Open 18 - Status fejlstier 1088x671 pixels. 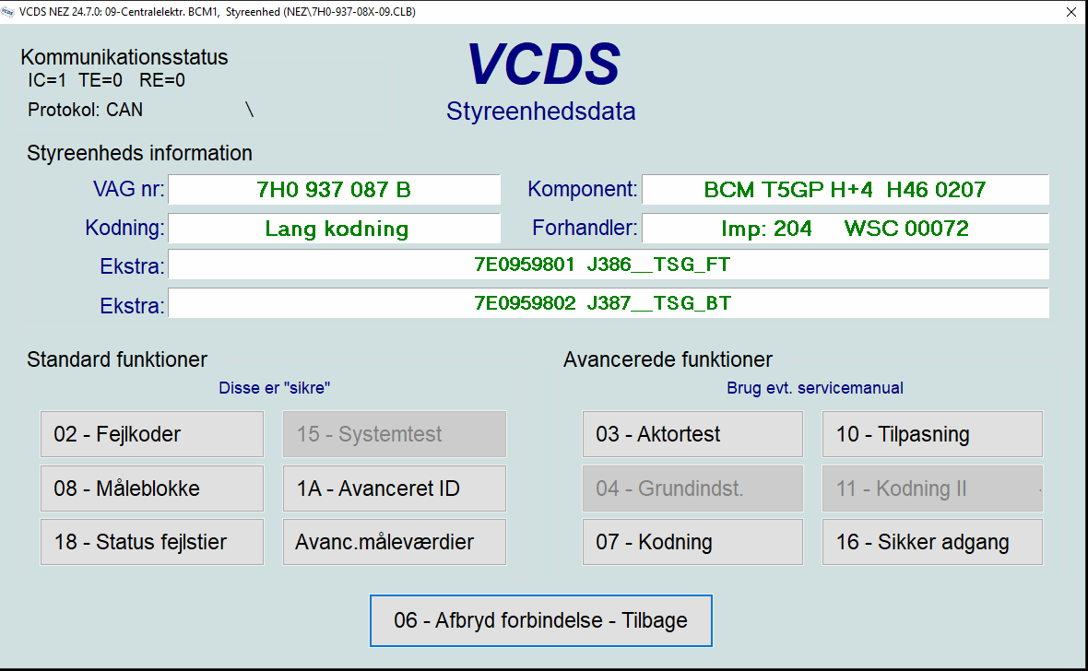(151, 542)
